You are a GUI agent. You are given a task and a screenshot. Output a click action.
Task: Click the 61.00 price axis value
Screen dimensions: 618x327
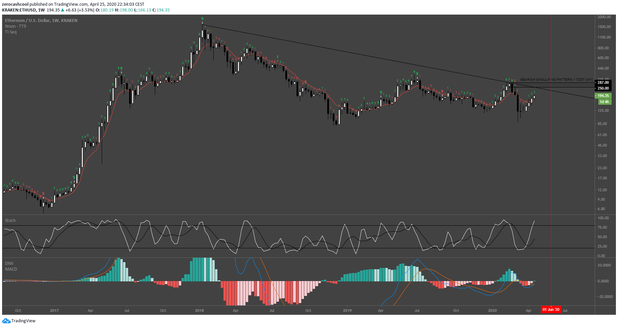pos(602,135)
